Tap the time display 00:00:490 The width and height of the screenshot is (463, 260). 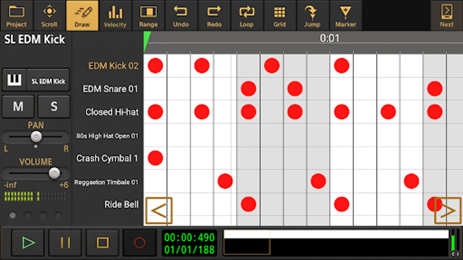coord(189,237)
